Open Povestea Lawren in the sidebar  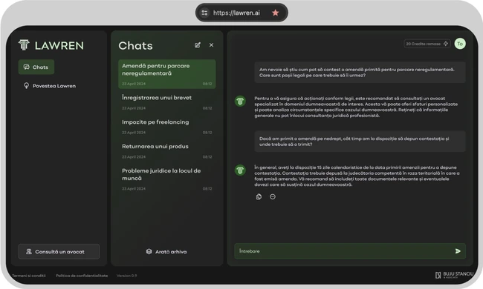[50, 86]
